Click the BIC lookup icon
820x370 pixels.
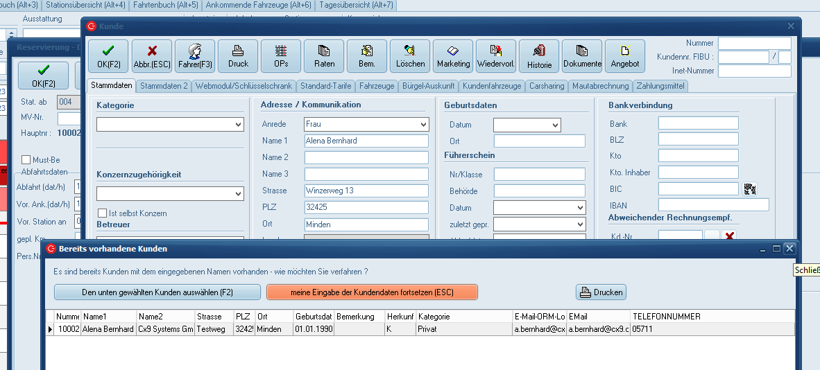click(x=750, y=188)
